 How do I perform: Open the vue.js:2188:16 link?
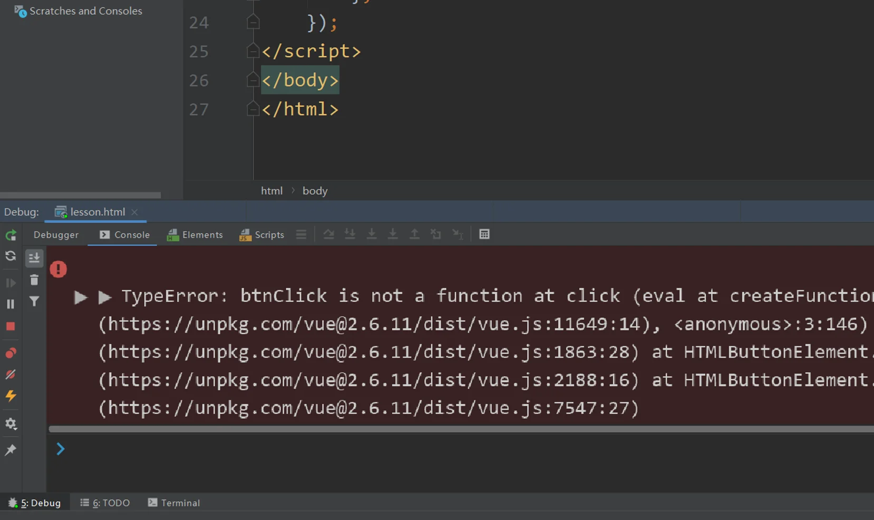tap(368, 380)
